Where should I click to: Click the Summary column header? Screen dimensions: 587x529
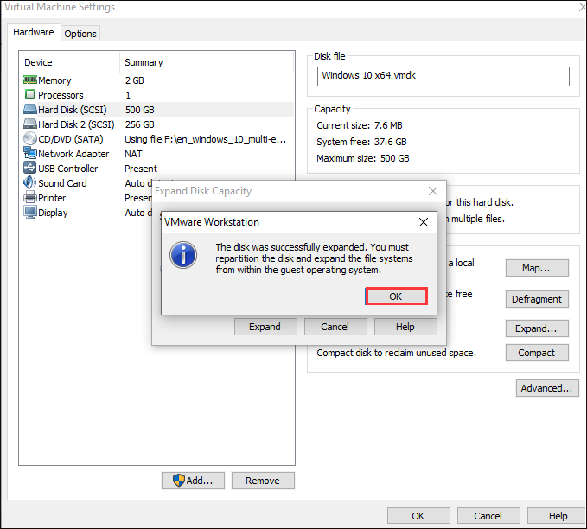(x=144, y=62)
